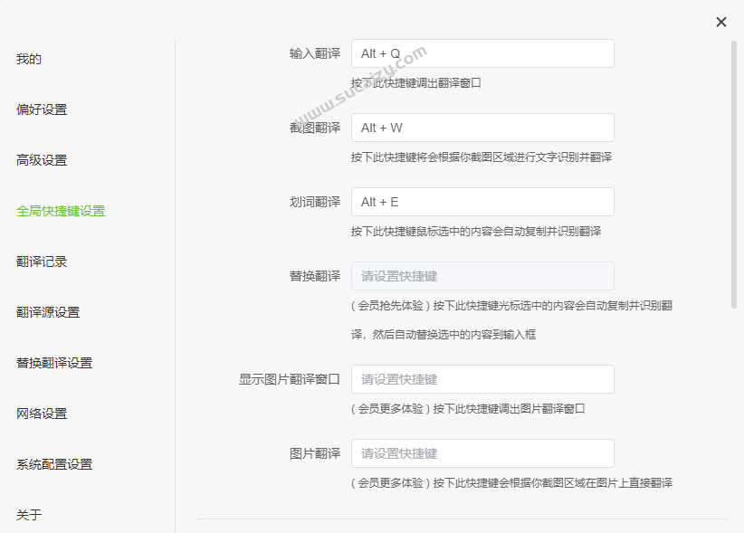
Task: Select 全局快捷键设置 sidebar item
Action: point(61,211)
